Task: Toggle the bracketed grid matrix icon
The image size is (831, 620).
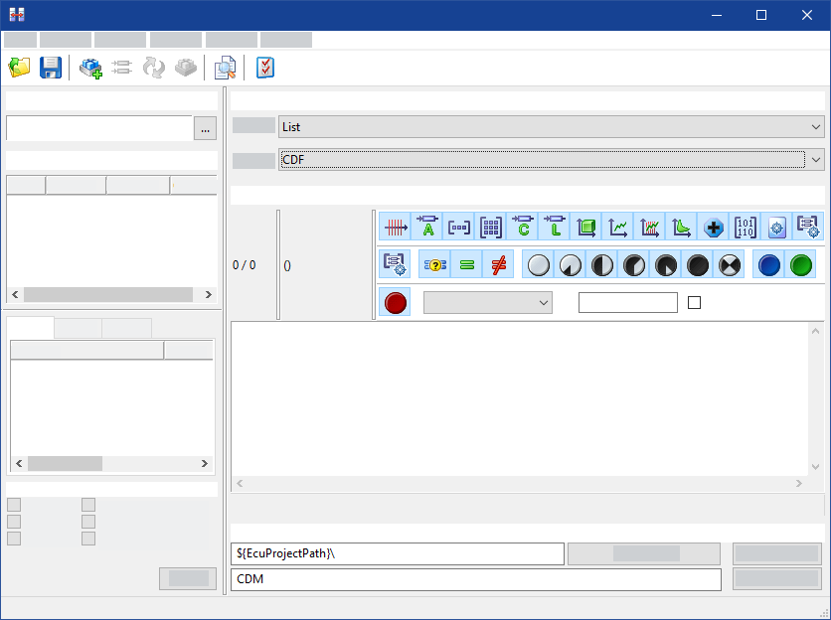Action: pos(491,227)
